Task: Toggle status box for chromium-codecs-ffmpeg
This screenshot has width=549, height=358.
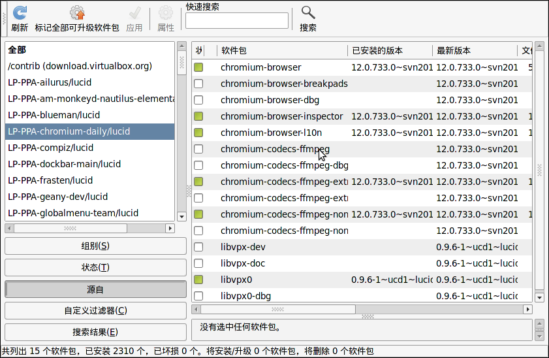Action: (x=198, y=149)
